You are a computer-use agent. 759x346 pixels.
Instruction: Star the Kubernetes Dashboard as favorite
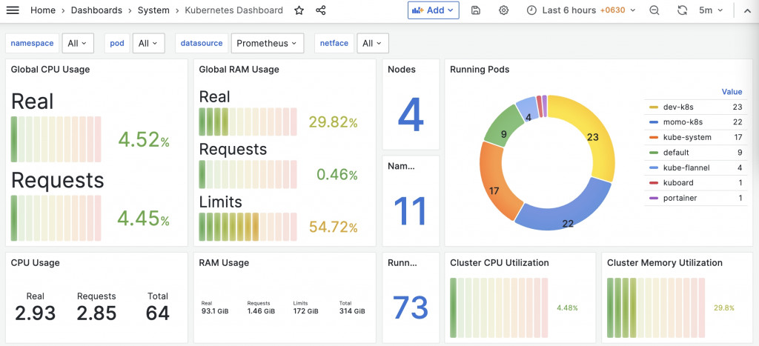point(299,10)
